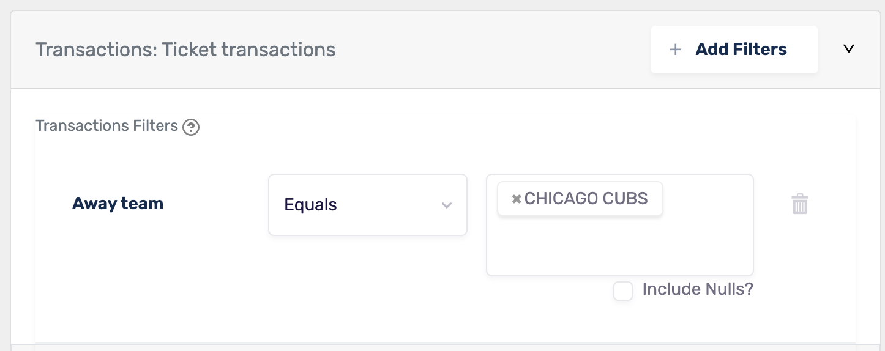
Task: Click the arrow in the Equals dropdown
Action: point(447,205)
